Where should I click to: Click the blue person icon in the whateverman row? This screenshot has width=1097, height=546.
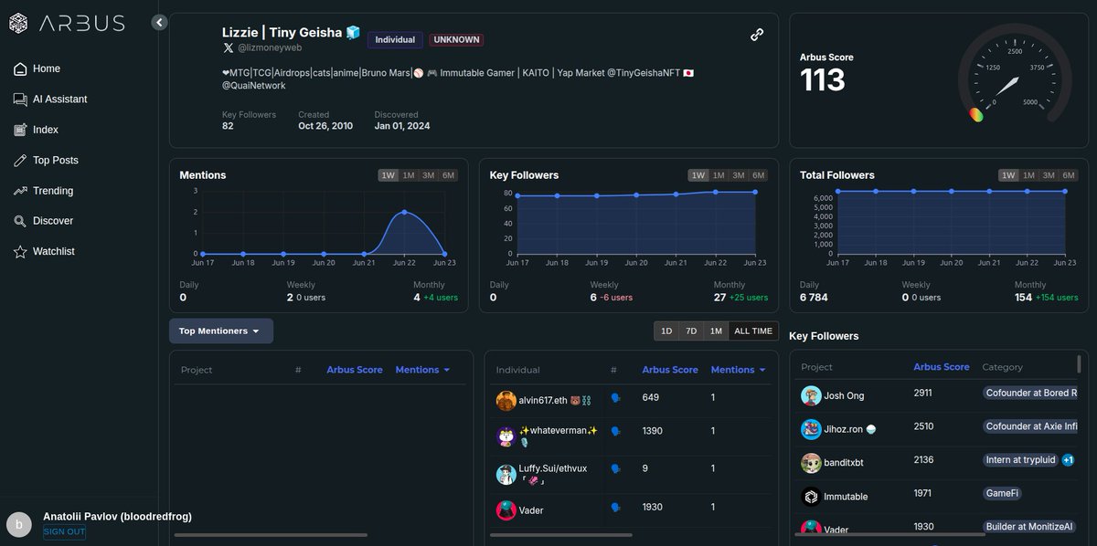tap(615, 431)
